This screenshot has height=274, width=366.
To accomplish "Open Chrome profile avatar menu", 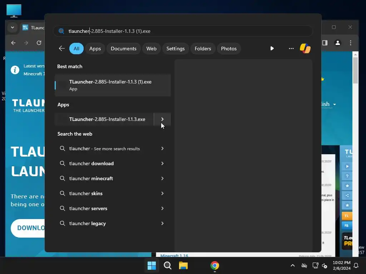I will (337, 43).
